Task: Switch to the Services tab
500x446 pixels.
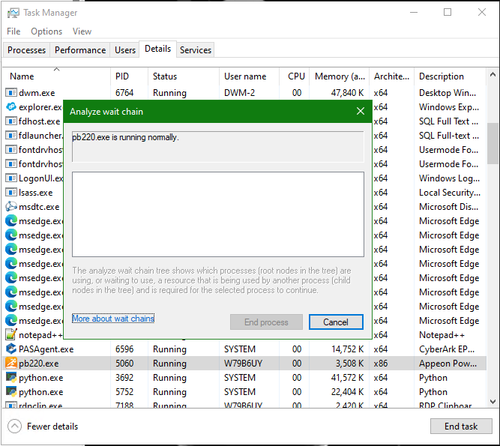Action: (196, 50)
